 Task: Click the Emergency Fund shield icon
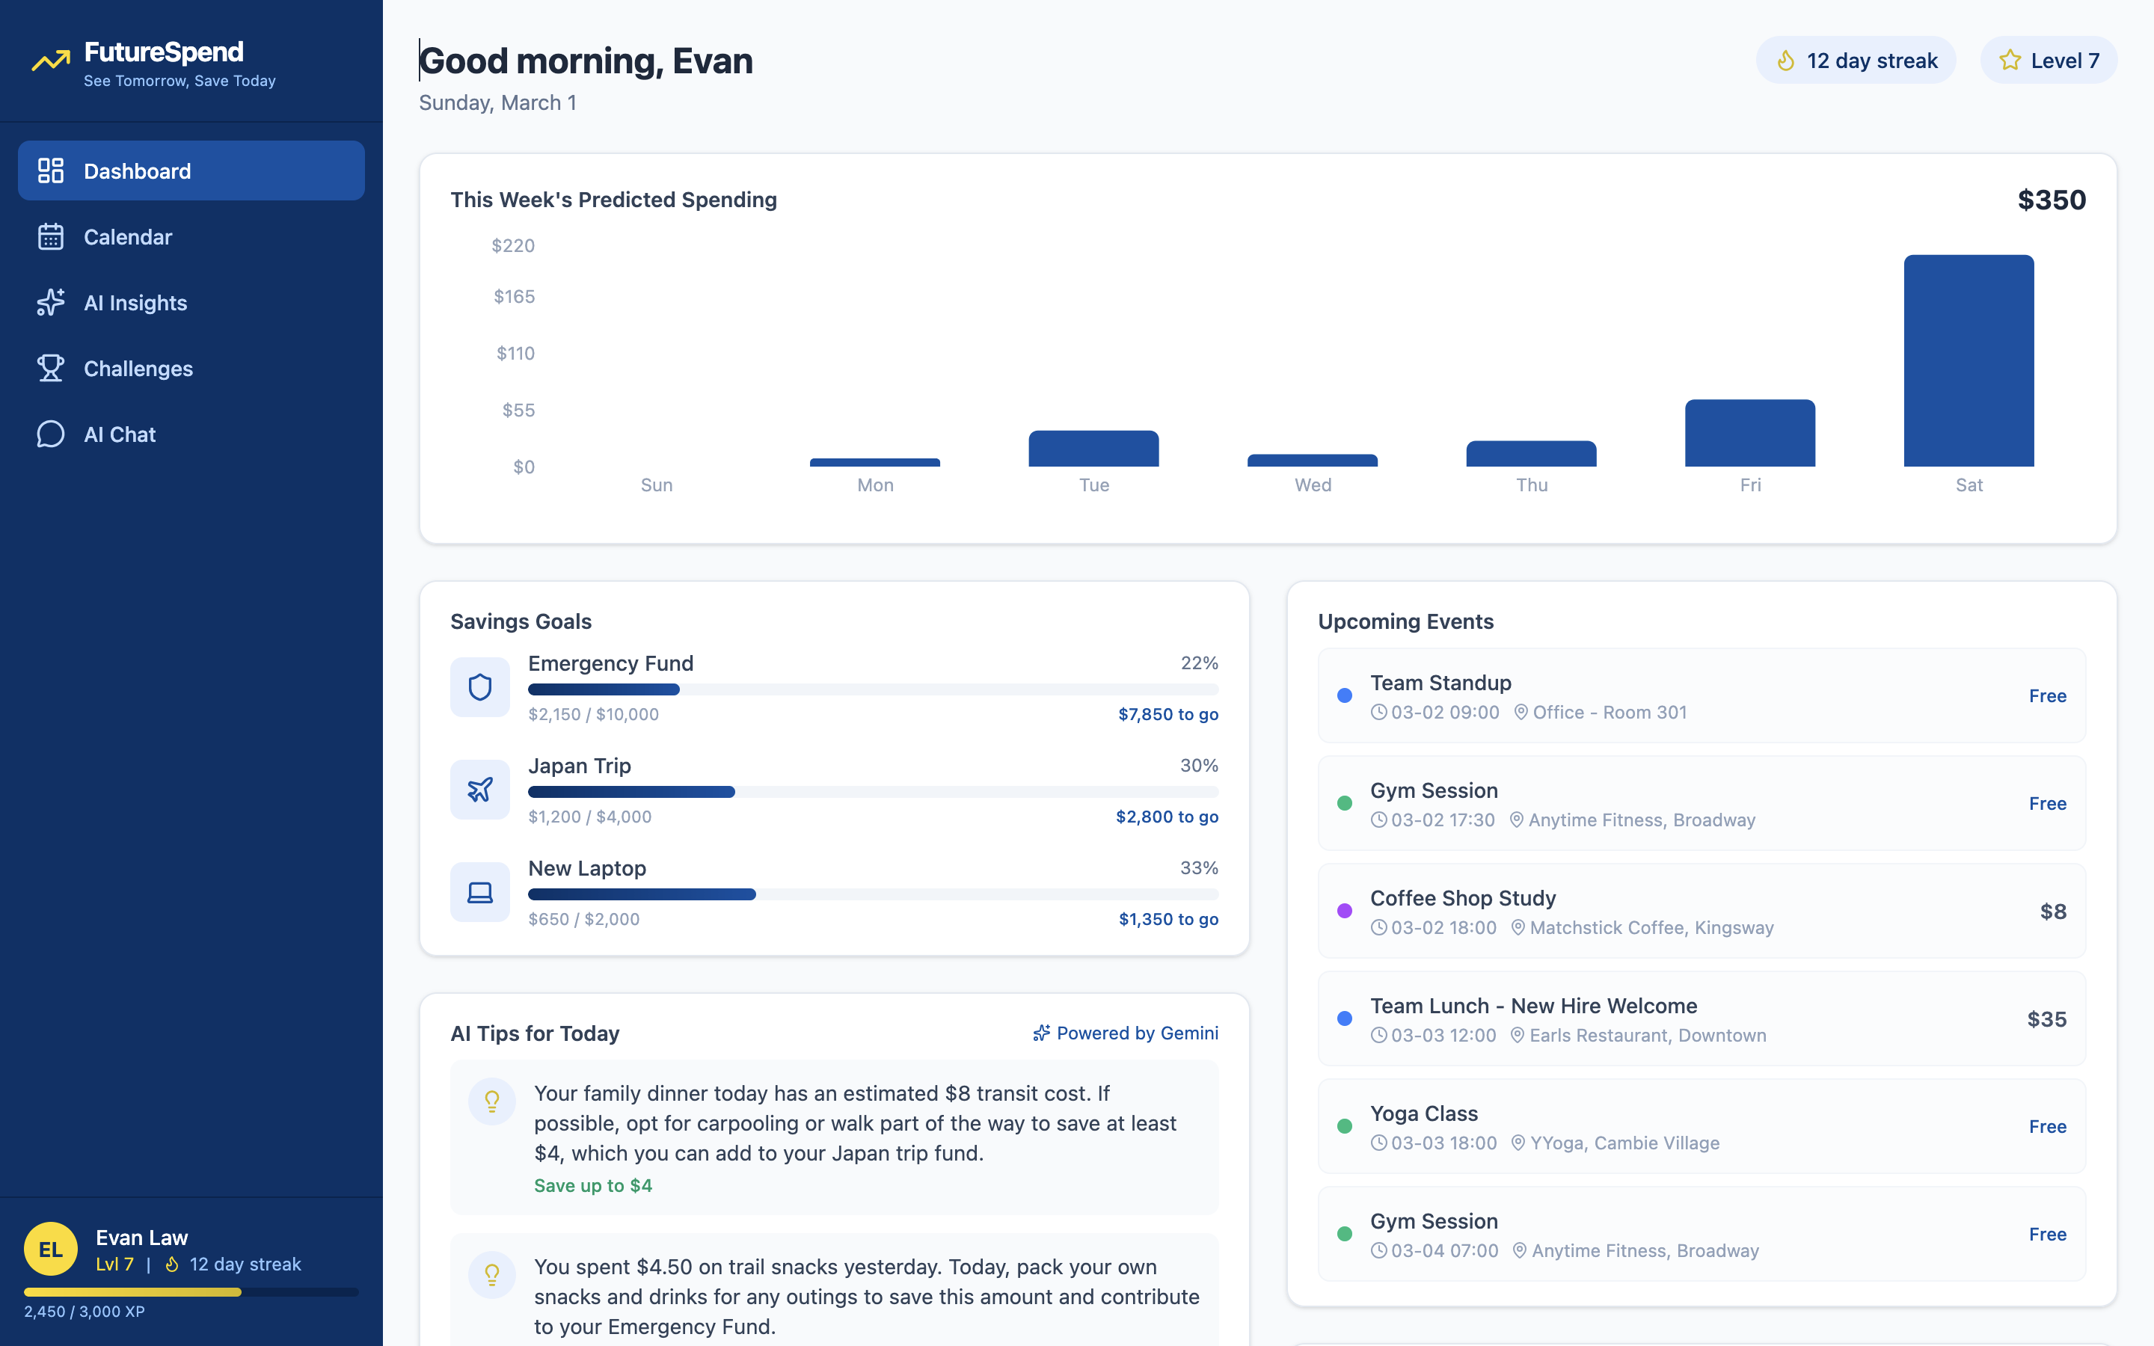(479, 687)
